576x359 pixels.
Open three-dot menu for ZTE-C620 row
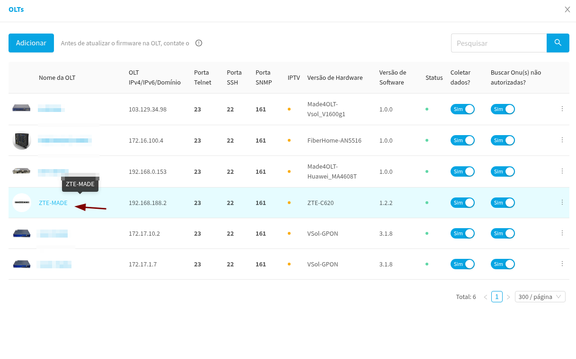562,202
